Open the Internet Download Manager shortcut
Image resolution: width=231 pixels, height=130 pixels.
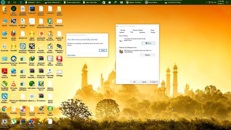[32, 60]
